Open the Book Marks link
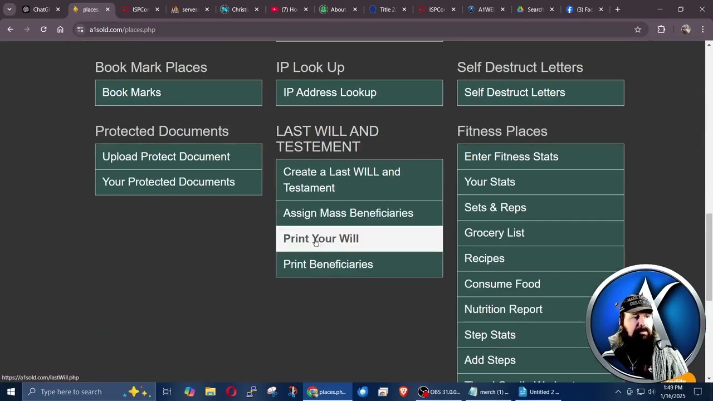The image size is (713, 401). coord(178,92)
